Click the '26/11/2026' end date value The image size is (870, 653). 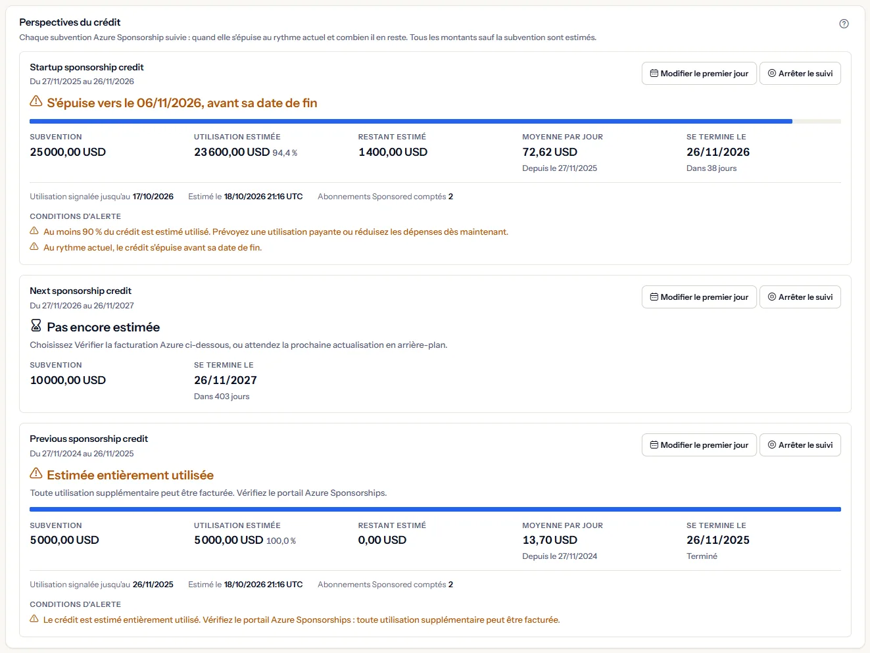pos(718,152)
